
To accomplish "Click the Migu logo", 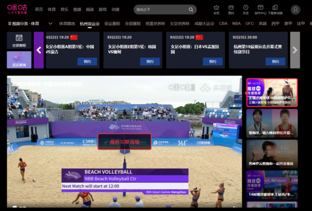I will click(17, 10).
